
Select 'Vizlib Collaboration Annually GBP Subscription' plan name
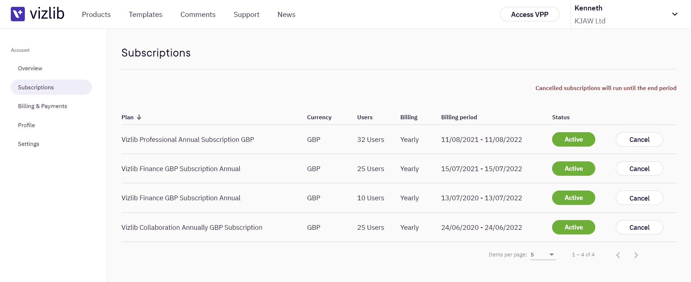click(192, 228)
